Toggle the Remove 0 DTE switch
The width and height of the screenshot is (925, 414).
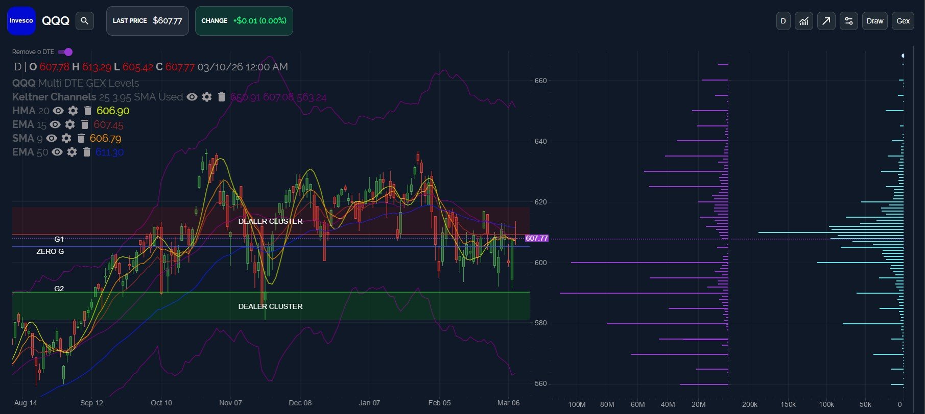pyautogui.click(x=65, y=52)
